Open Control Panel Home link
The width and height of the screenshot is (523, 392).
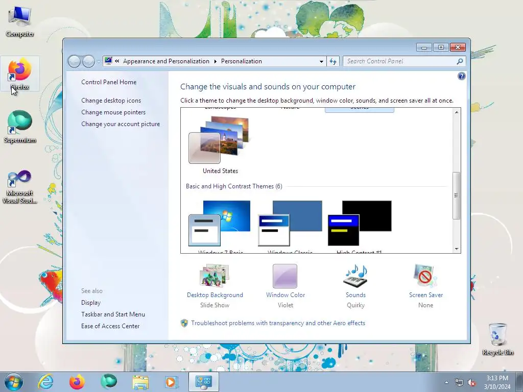coord(109,82)
